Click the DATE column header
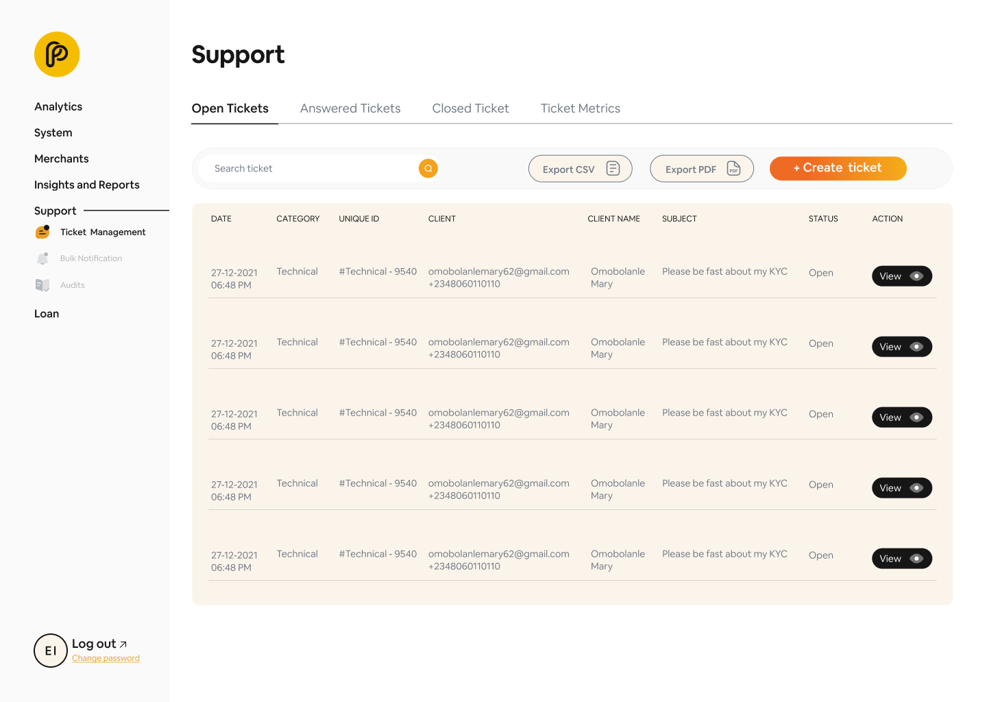The image size is (987, 702). coord(221,219)
